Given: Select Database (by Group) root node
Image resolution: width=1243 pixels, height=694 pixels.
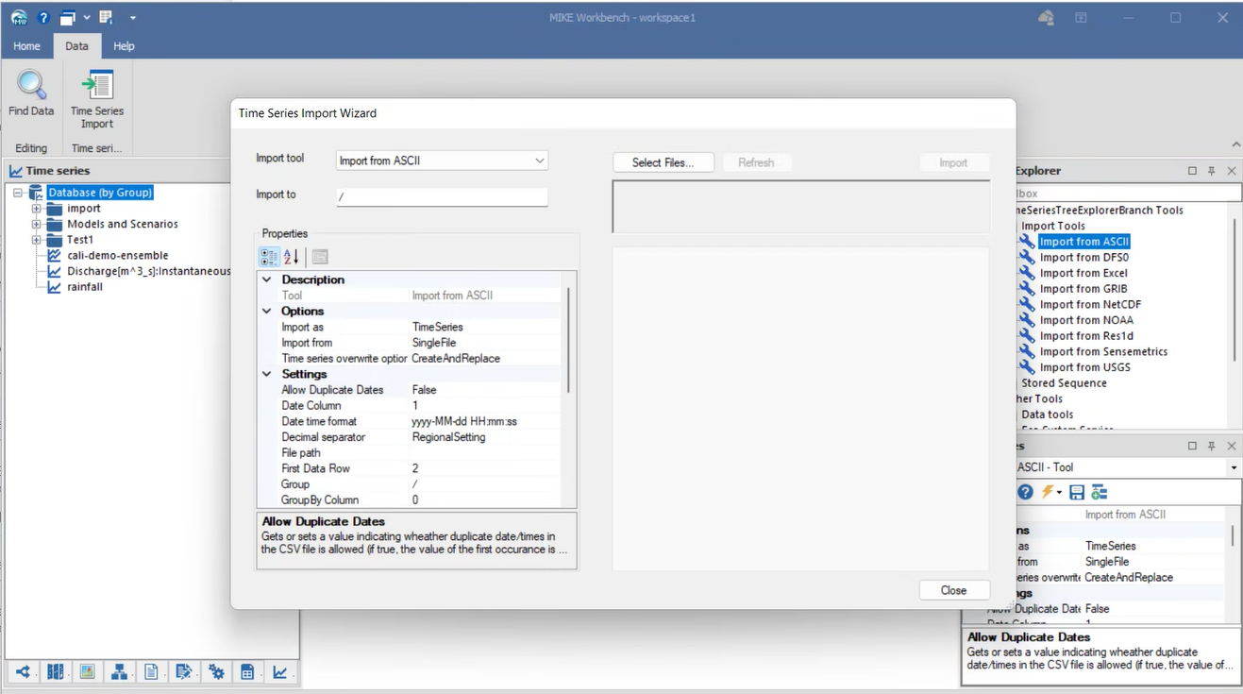Looking at the screenshot, I should click(x=100, y=193).
